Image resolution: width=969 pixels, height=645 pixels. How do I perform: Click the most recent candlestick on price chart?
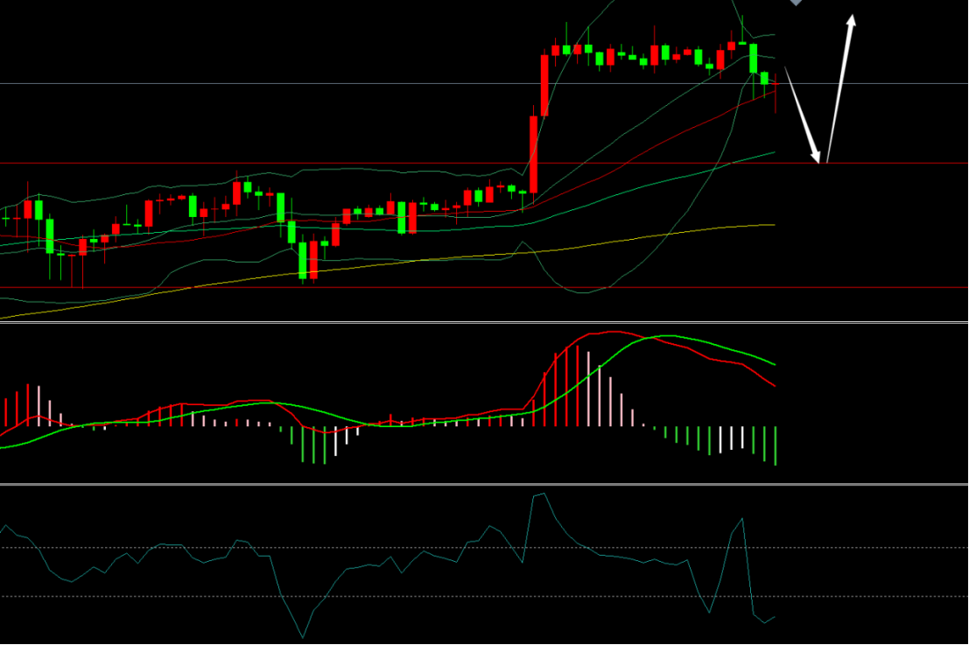776,93
